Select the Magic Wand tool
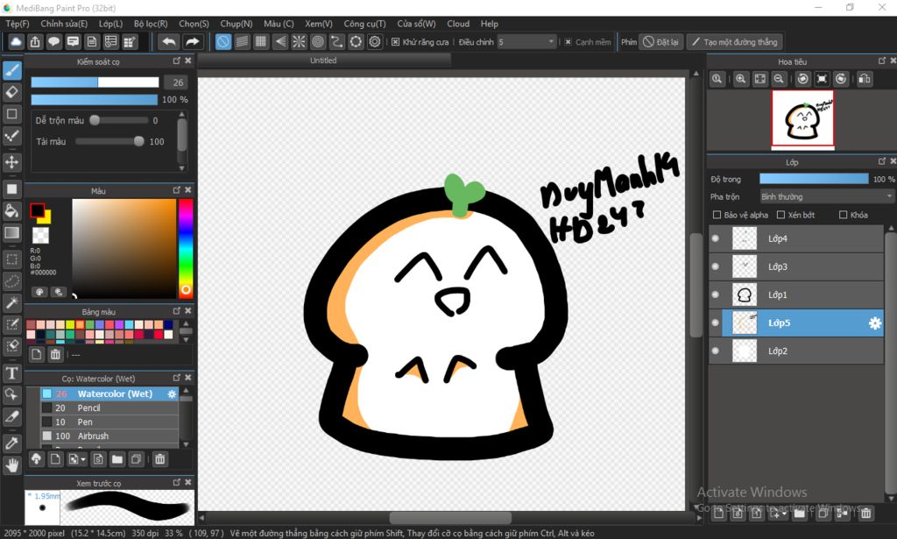897x539 pixels. click(12, 302)
